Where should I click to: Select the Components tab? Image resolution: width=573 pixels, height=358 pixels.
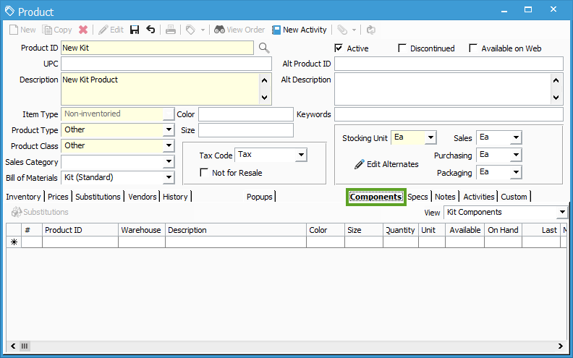click(x=375, y=197)
